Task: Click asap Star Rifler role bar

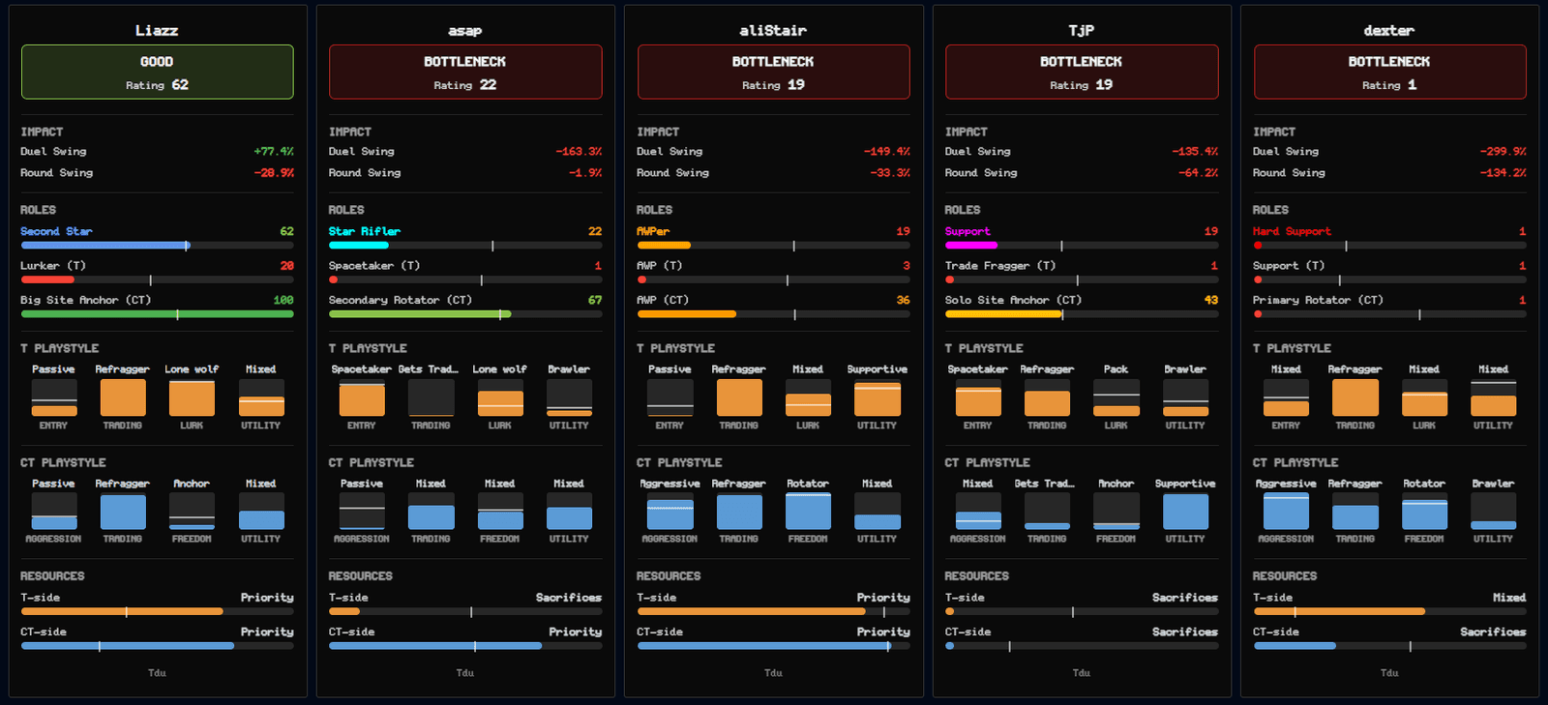Action: (465, 246)
